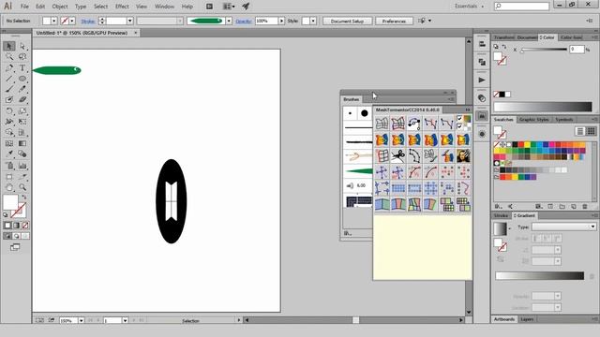Click the color tint slider in Color panel
This screenshot has width=600, height=337.
click(x=544, y=50)
